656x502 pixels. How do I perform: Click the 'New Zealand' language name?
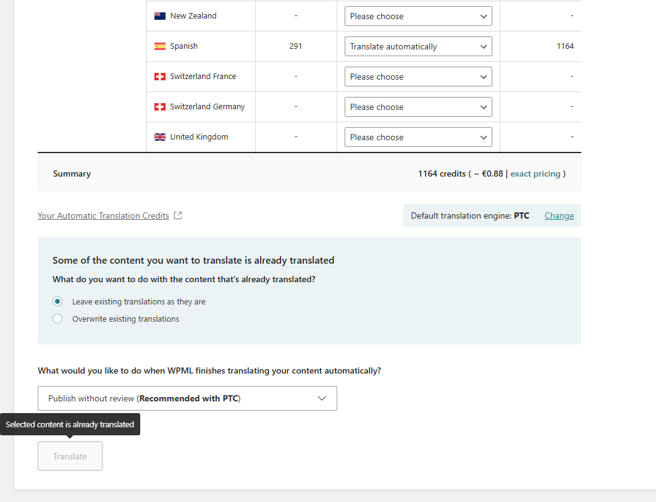tap(193, 16)
